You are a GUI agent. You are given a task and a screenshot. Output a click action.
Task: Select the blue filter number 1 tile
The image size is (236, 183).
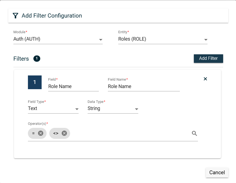pos(35,82)
